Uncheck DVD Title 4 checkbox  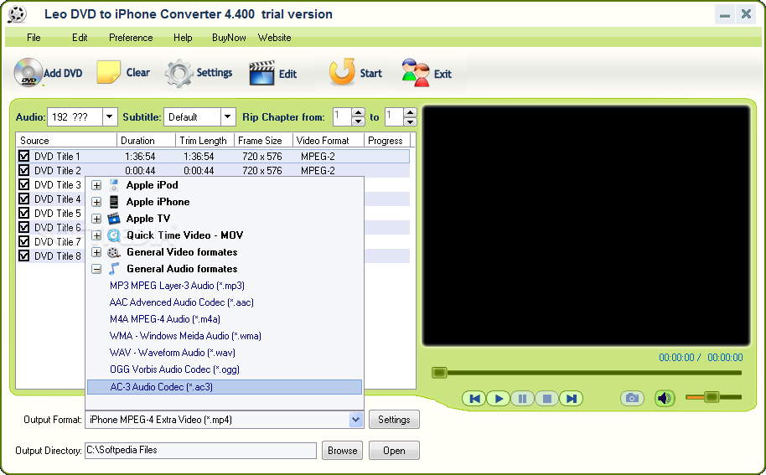pos(24,199)
